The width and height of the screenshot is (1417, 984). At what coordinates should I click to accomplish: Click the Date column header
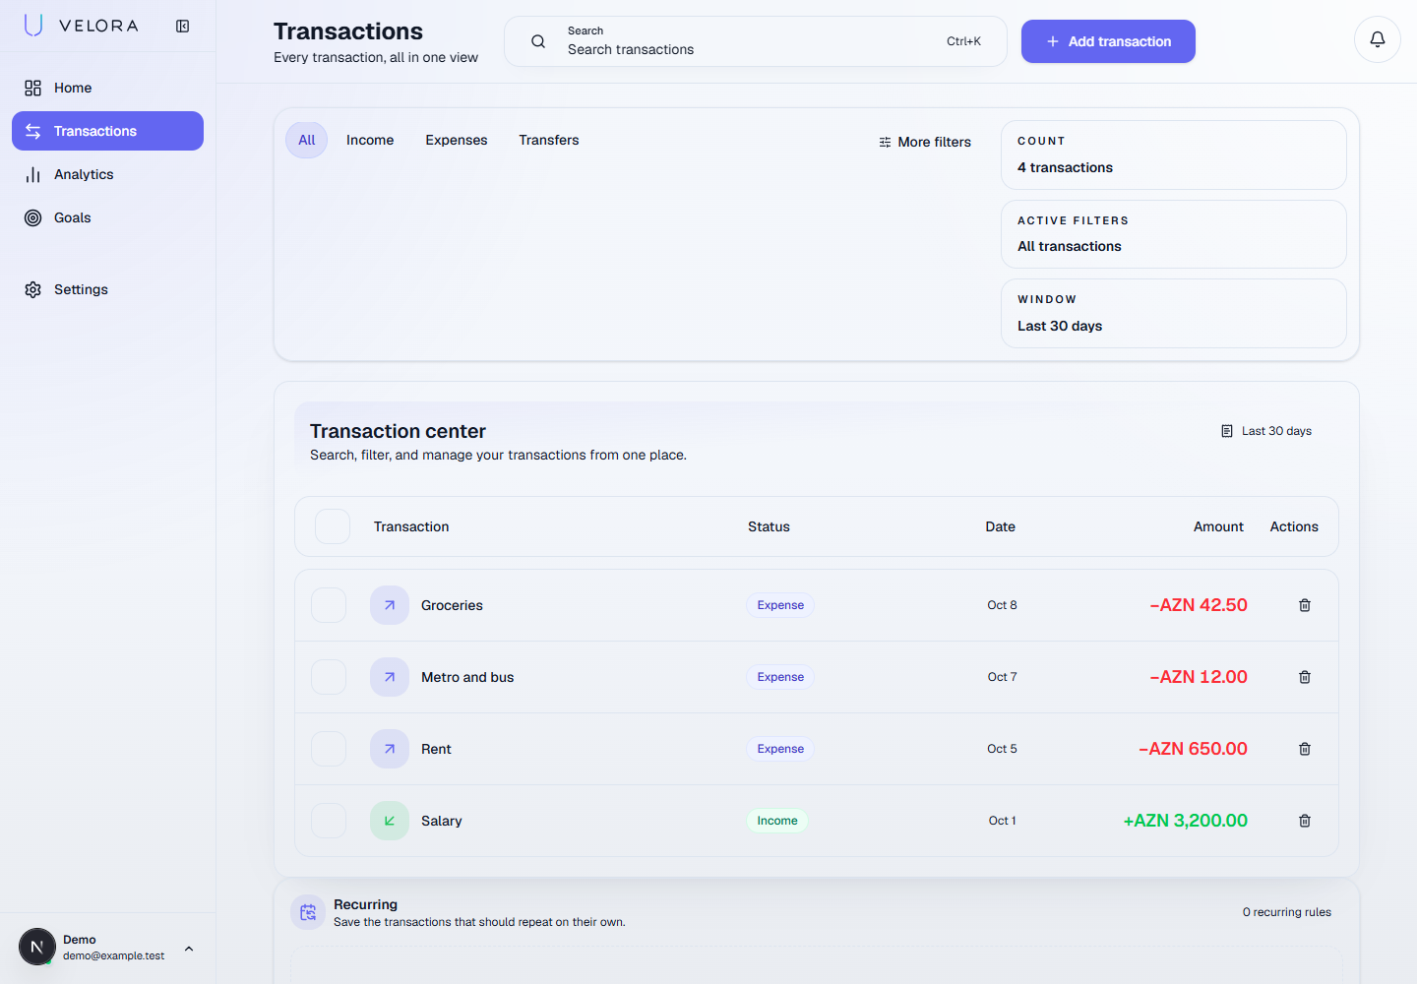[1001, 526]
